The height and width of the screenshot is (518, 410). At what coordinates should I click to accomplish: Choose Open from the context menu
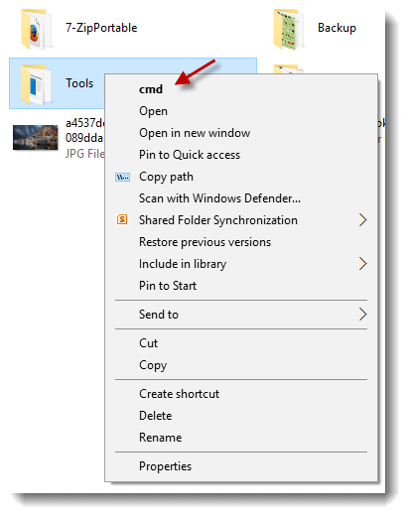click(241, 111)
